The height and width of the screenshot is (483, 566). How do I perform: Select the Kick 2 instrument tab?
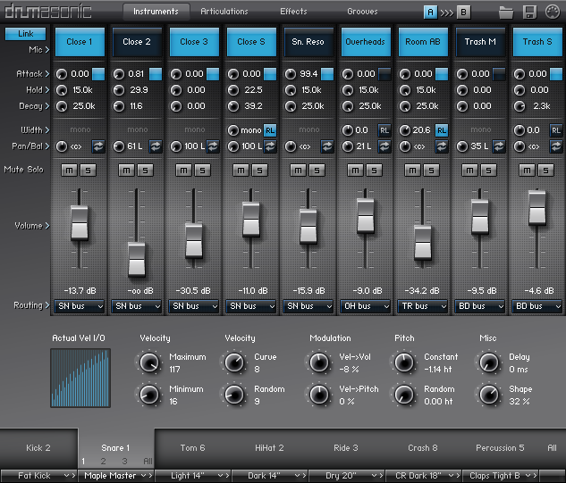pyautogui.click(x=38, y=448)
